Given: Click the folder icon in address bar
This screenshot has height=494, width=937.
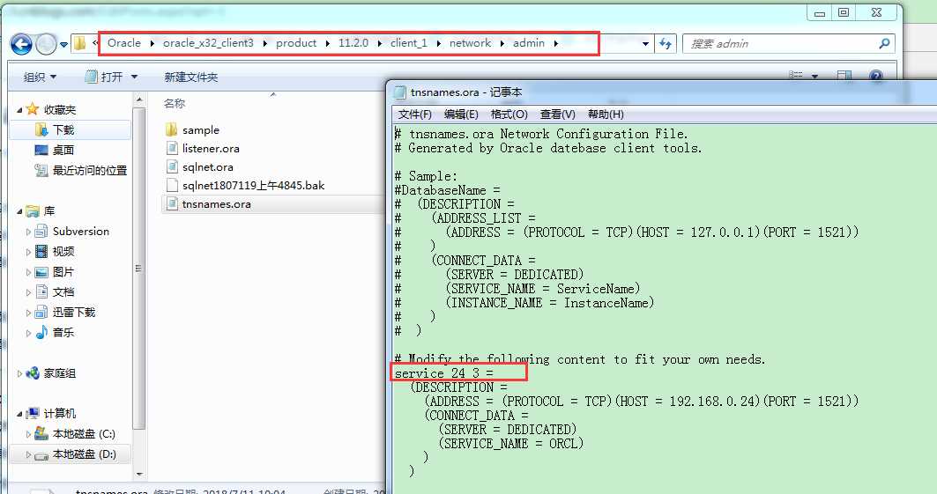Looking at the screenshot, I should point(79,43).
